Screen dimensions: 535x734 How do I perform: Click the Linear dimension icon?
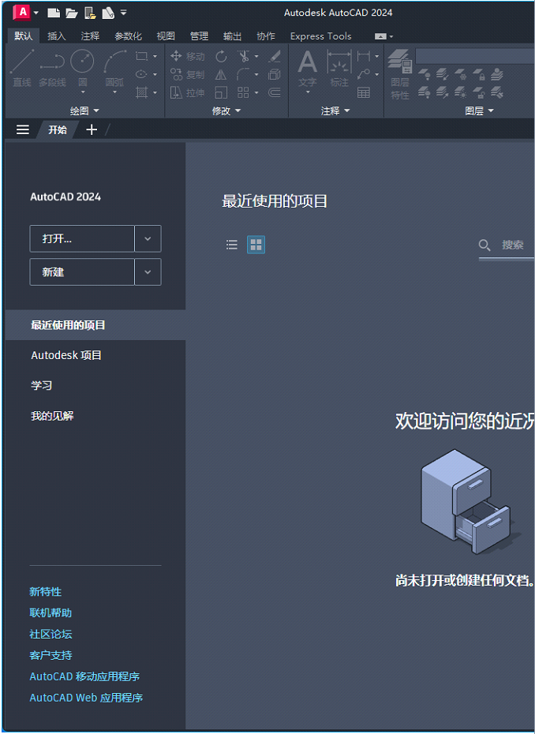click(x=364, y=56)
